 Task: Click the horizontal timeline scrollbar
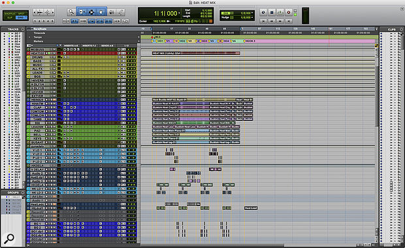click(212, 245)
